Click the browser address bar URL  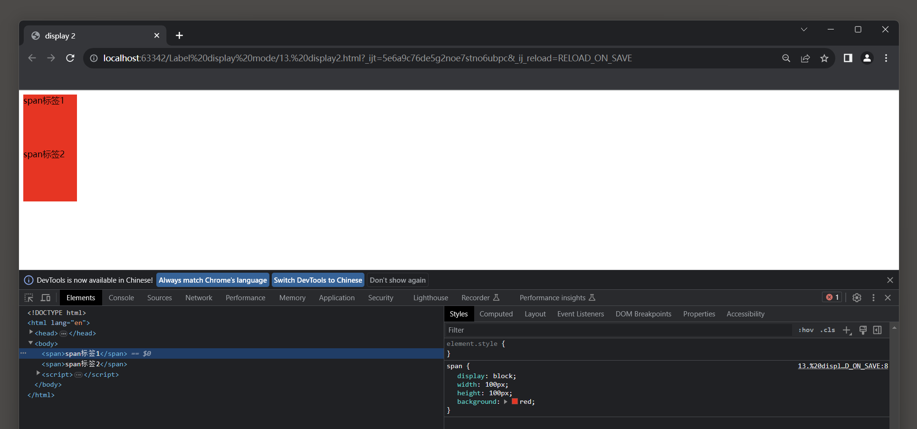[x=368, y=58]
